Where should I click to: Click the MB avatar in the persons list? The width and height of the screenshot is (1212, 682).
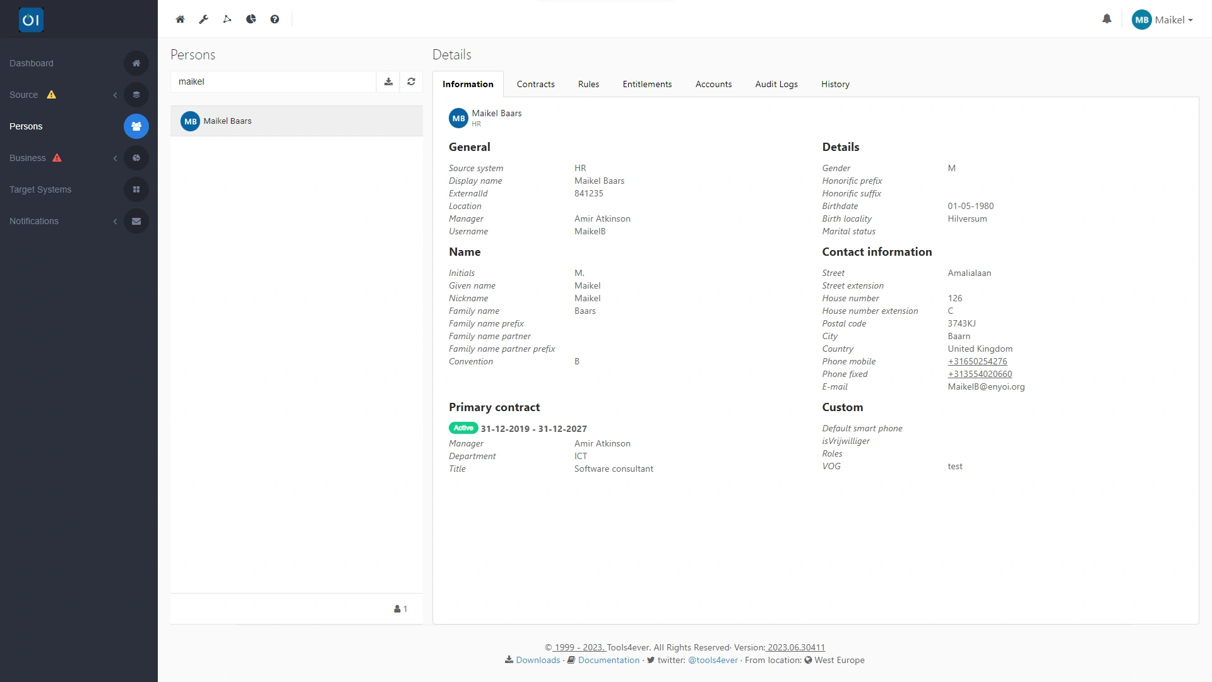coord(190,121)
